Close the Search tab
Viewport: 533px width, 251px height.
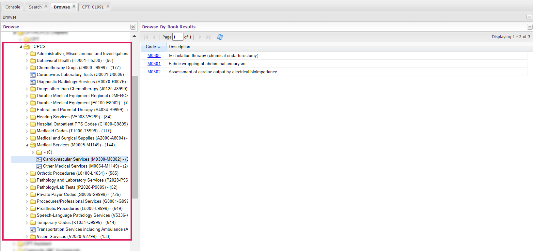click(46, 6)
